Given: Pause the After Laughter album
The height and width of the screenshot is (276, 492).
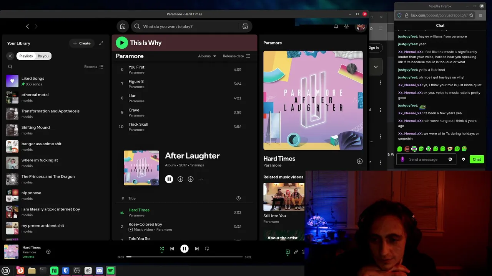Looking at the screenshot, I should coord(169,179).
